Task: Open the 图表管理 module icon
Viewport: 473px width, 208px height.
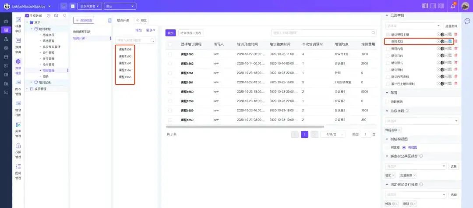Action: click(x=18, y=82)
